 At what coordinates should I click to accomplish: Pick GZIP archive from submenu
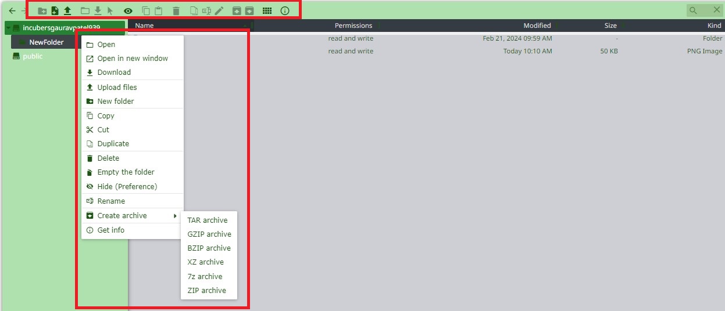coord(209,234)
